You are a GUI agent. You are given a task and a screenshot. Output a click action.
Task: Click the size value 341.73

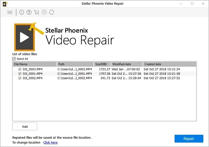[x=105, y=78]
